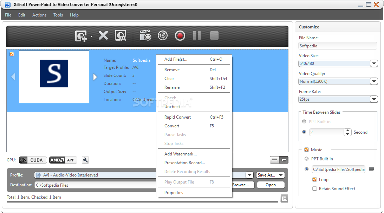Viewport: 384px width, 213px height.
Task: Select the custom seconds radio button
Action: pyautogui.click(x=304, y=132)
